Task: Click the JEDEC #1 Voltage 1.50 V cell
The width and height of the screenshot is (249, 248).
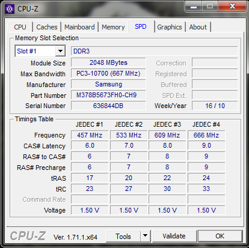Action: (x=90, y=210)
